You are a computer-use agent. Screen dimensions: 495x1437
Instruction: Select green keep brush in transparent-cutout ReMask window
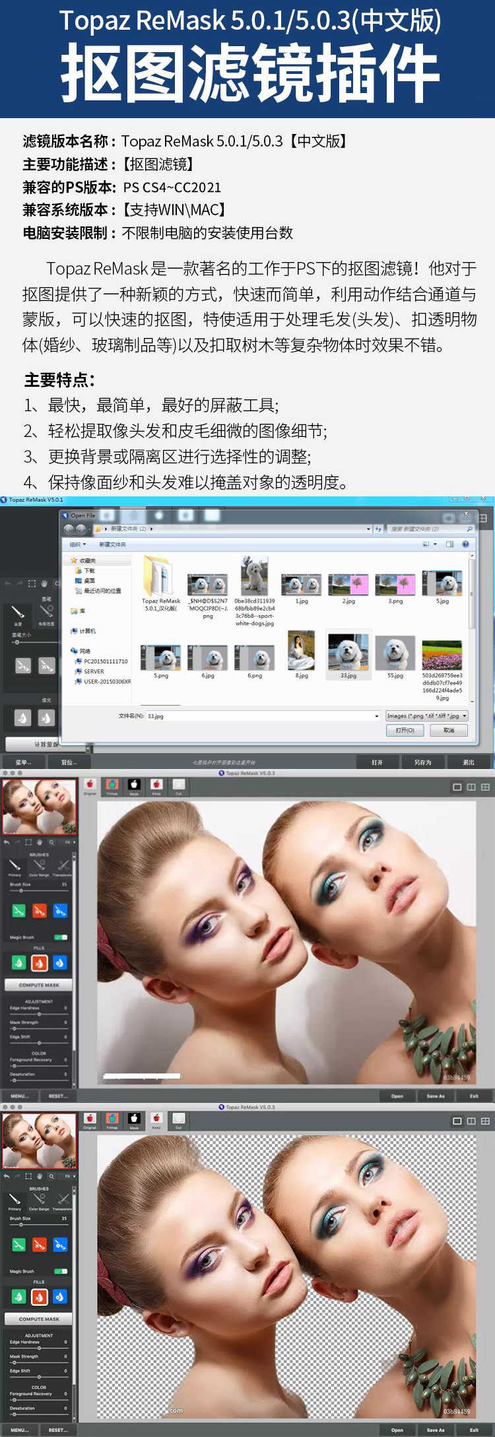pos(18,1245)
